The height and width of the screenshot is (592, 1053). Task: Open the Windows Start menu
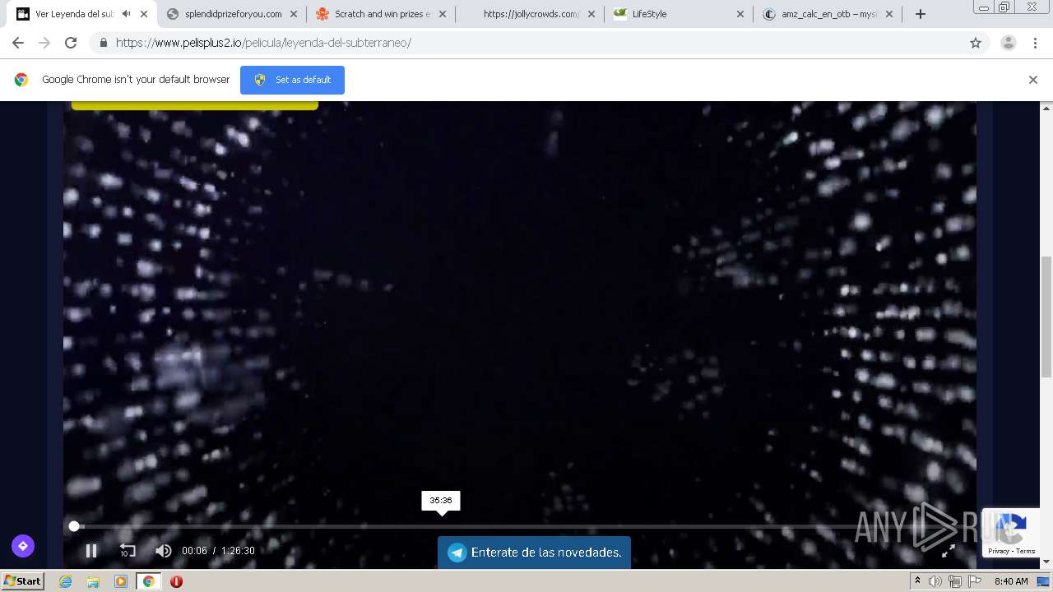click(x=23, y=581)
